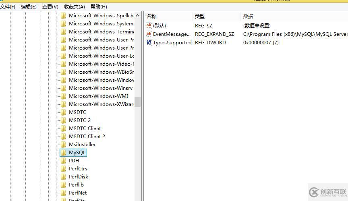Click the tree vertical scrollbar thumb
The height and width of the screenshot is (201, 348).
pos(138,102)
